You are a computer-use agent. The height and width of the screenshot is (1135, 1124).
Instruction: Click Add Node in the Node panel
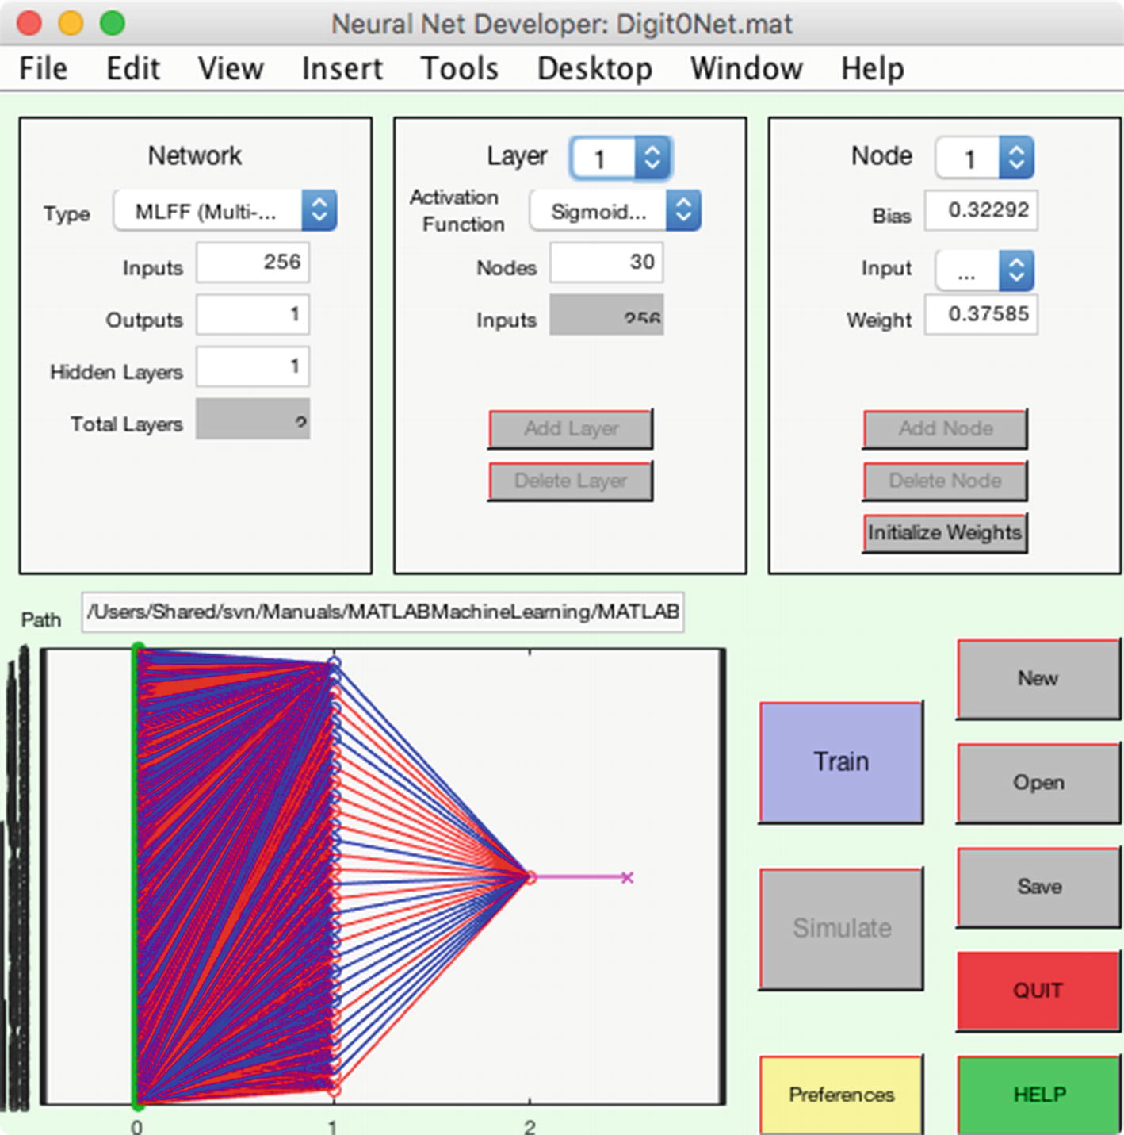coord(943,428)
